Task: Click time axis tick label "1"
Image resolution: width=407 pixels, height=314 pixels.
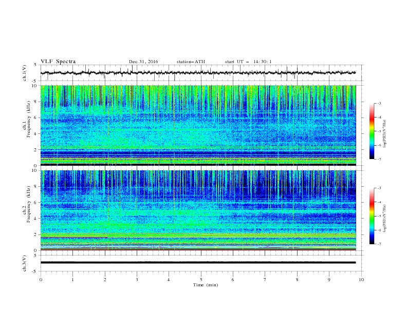Action: tap(72, 280)
